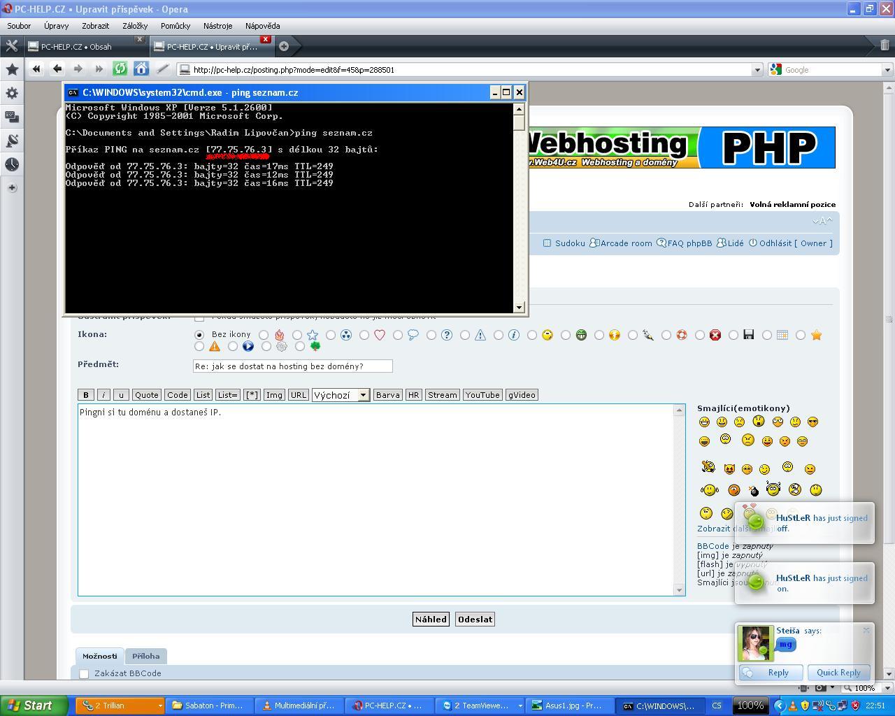The height and width of the screenshot is (716, 895).
Task: Select the 'Bez ikony' radio button
Action: click(199, 335)
